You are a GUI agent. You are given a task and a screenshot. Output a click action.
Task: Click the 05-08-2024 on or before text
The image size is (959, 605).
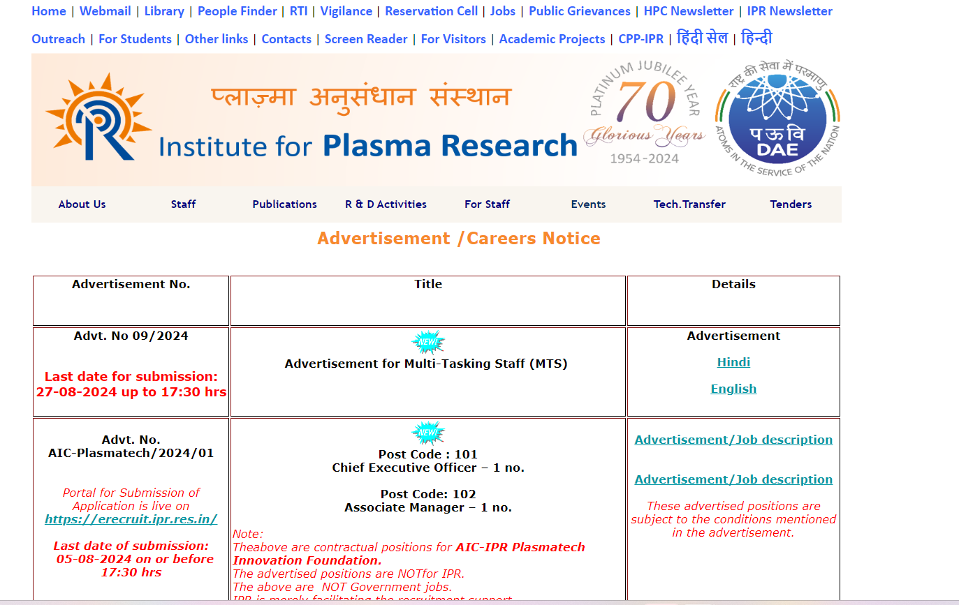tap(135, 559)
